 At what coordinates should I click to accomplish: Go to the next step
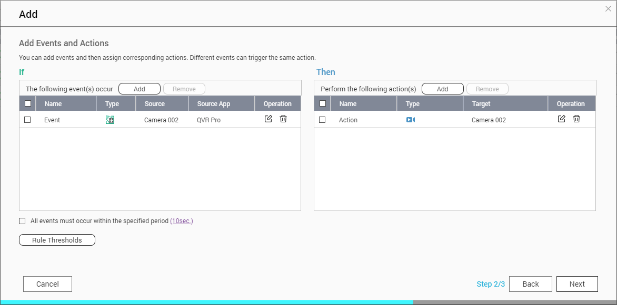click(x=577, y=284)
